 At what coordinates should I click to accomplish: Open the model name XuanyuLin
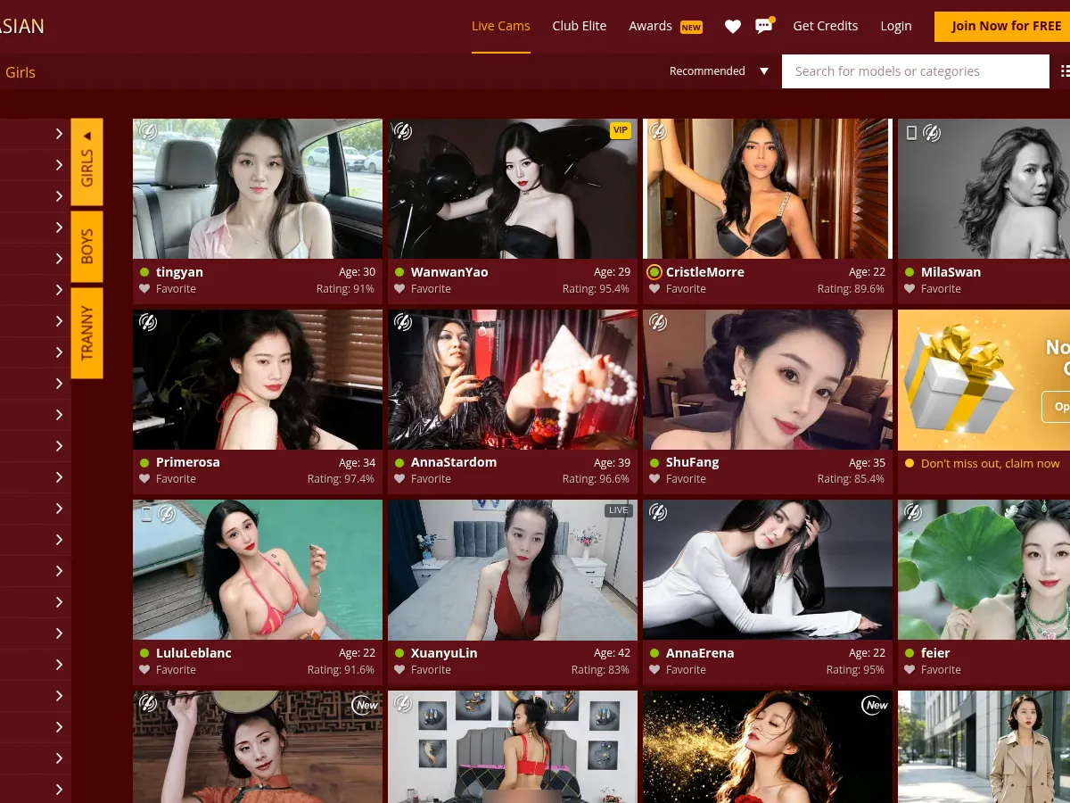point(444,653)
